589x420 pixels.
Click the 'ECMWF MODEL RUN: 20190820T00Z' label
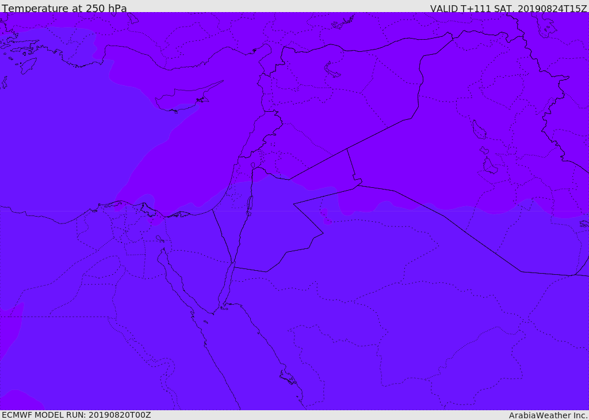(x=77, y=415)
